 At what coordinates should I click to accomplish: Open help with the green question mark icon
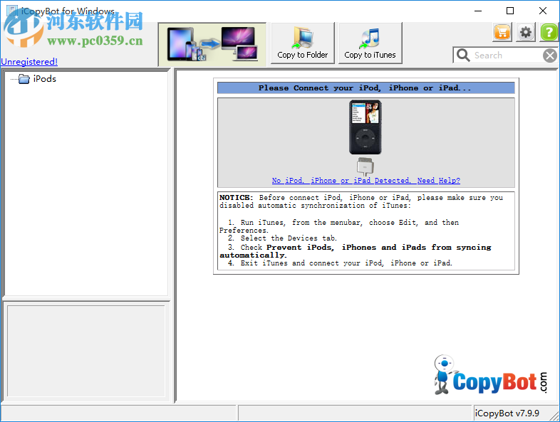click(x=549, y=33)
